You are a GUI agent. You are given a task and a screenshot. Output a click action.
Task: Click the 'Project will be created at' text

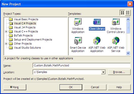[x=44, y=79]
